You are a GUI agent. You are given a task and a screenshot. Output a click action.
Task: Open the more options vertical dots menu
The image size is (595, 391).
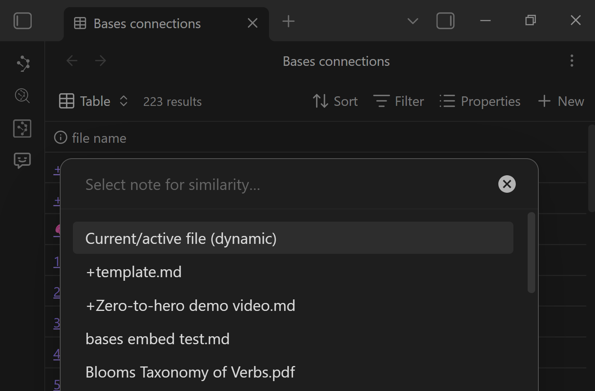(x=572, y=61)
